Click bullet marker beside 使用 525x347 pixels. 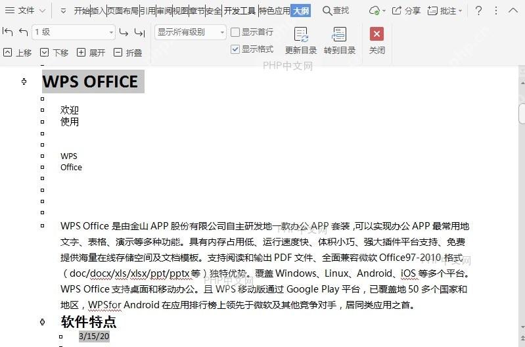pos(42,122)
